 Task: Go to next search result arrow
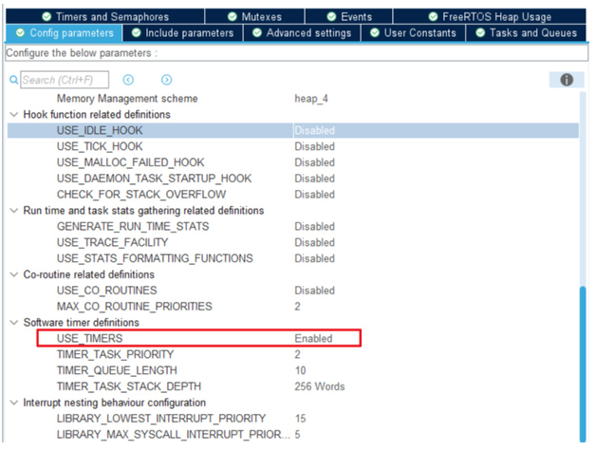pyautogui.click(x=166, y=80)
